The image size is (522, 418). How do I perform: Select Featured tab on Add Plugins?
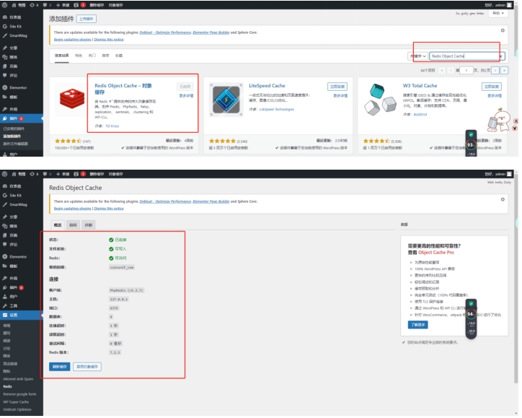(79, 56)
